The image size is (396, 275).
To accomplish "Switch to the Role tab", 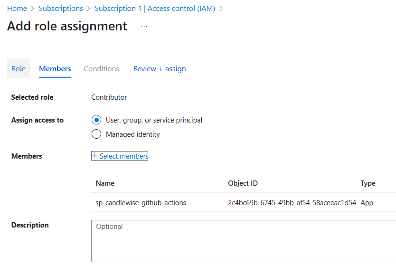I will [19, 68].
